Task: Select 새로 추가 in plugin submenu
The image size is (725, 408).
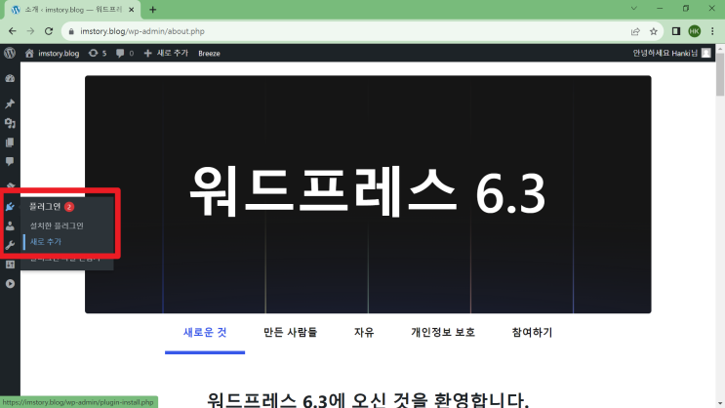Action: click(x=46, y=241)
